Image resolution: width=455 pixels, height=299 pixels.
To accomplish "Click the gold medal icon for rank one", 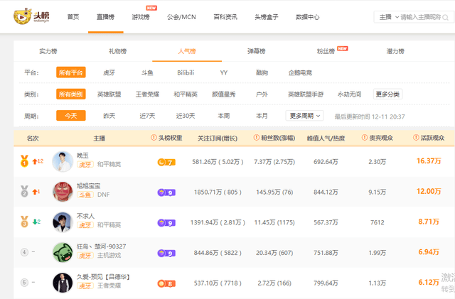I will tap(24, 161).
